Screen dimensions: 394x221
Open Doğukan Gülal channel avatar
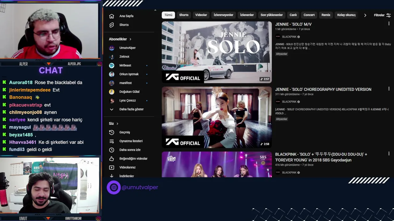pyautogui.click(x=112, y=92)
